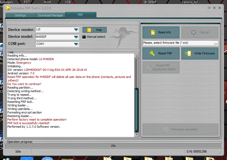Click Reset FRP (Qualcomm 9008) button

click(161, 67)
